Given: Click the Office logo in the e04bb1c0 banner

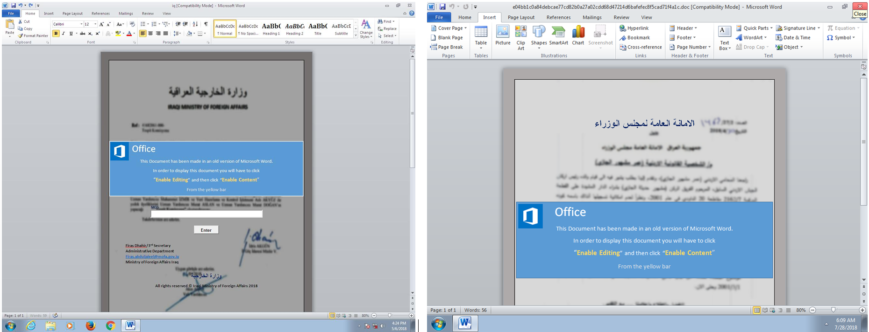Looking at the screenshot, I should (x=530, y=216).
